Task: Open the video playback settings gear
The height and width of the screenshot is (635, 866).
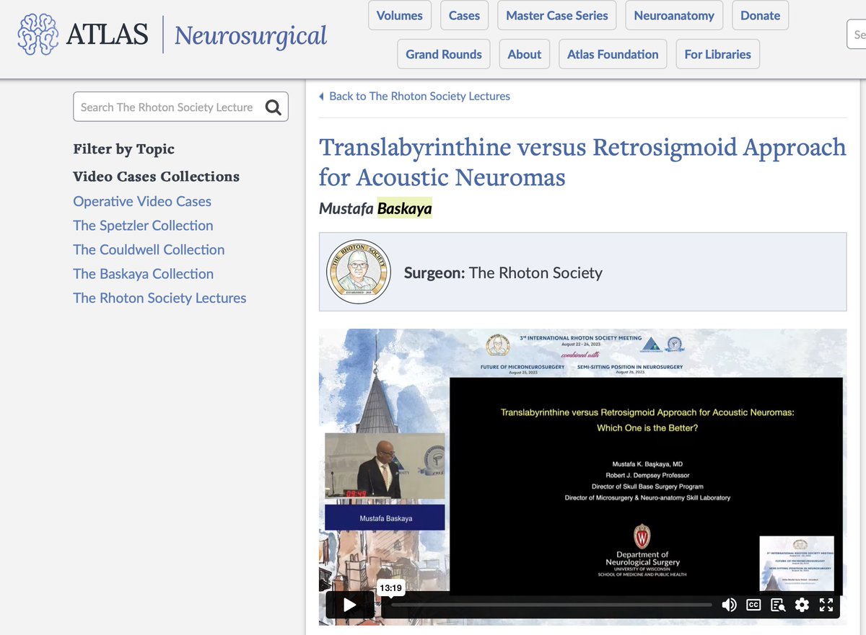Action: point(802,605)
